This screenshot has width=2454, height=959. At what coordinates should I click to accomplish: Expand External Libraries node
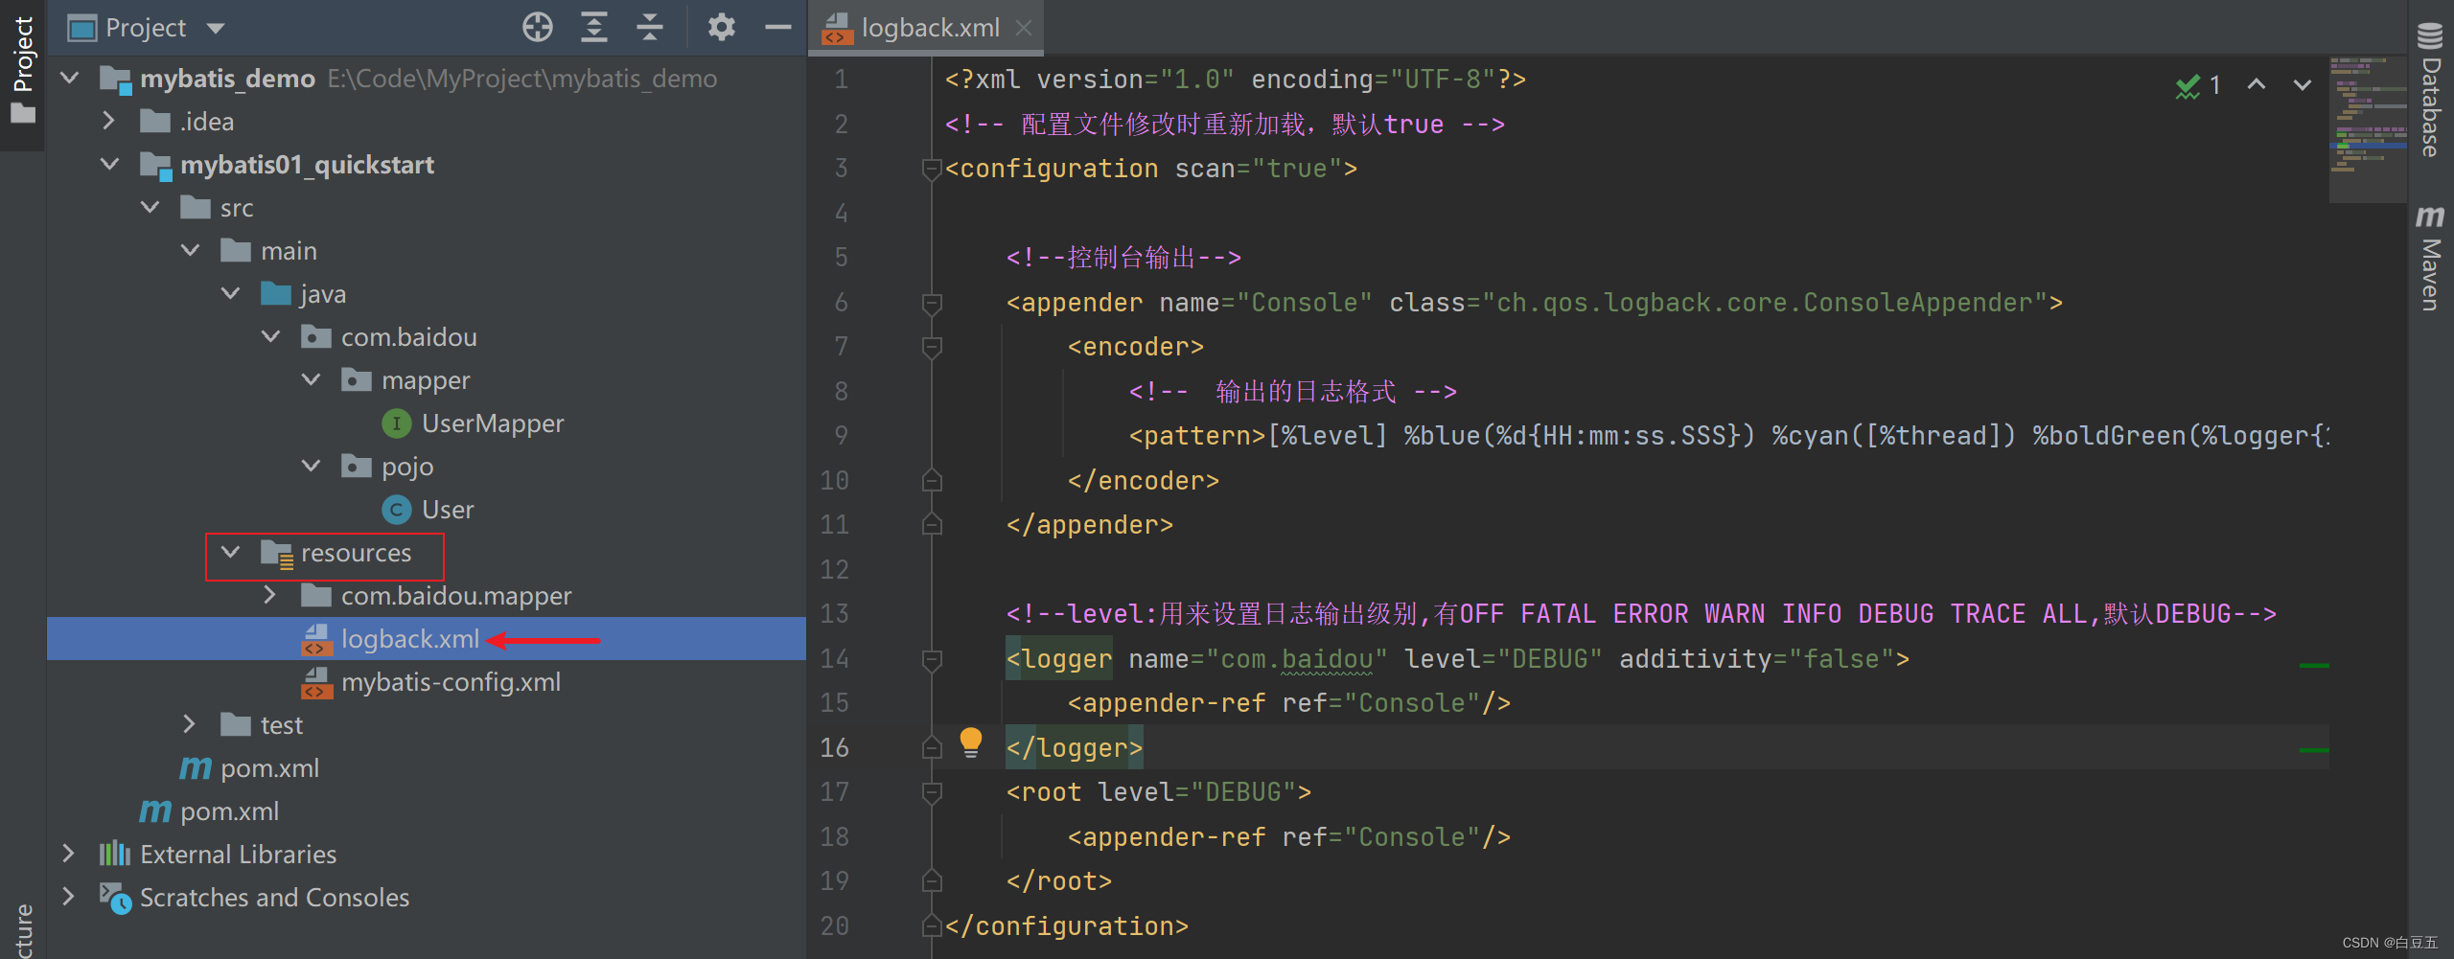tap(68, 854)
